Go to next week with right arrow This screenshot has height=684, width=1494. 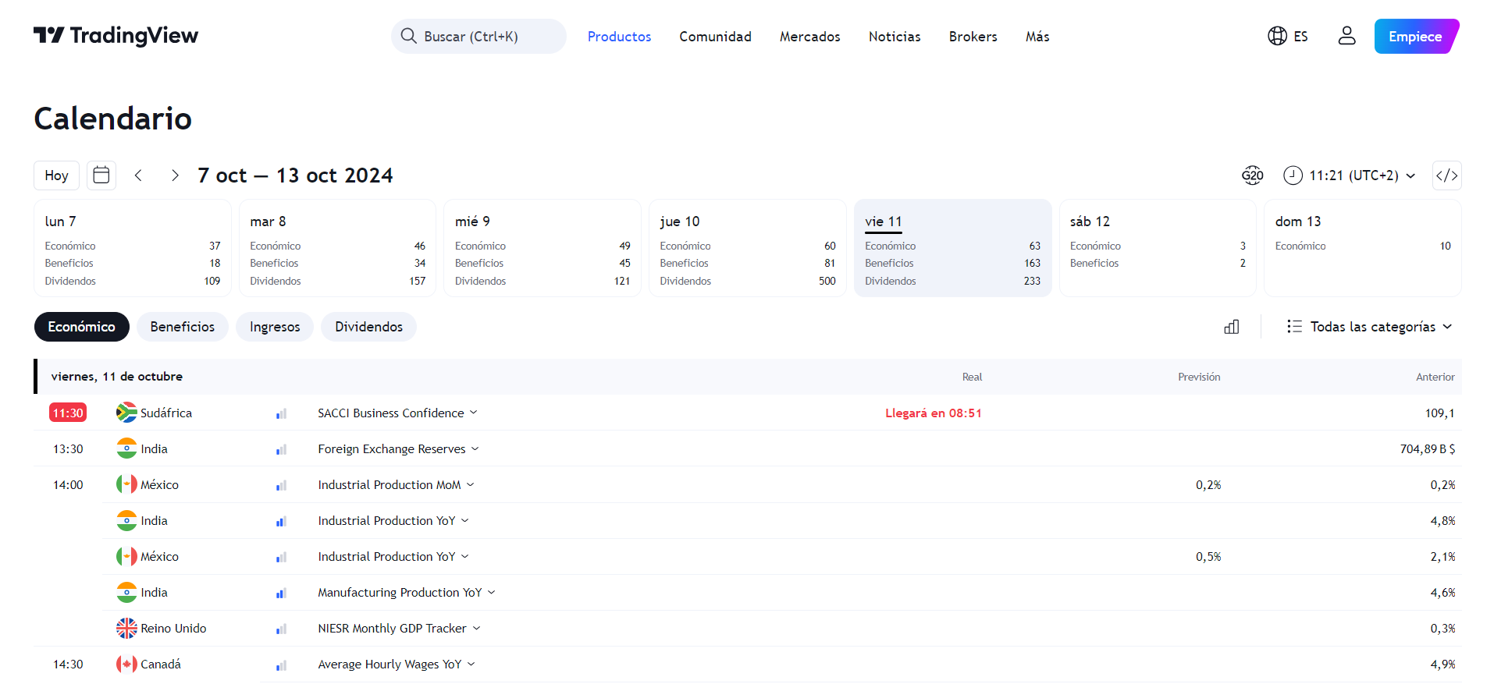pyautogui.click(x=175, y=175)
